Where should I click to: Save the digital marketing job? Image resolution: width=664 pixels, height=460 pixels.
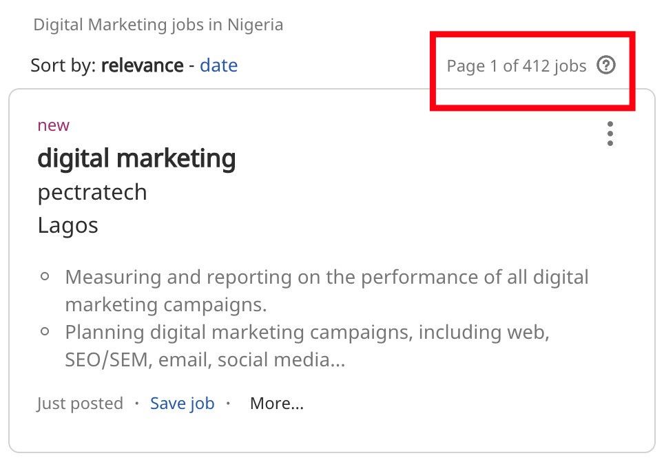[x=182, y=404]
